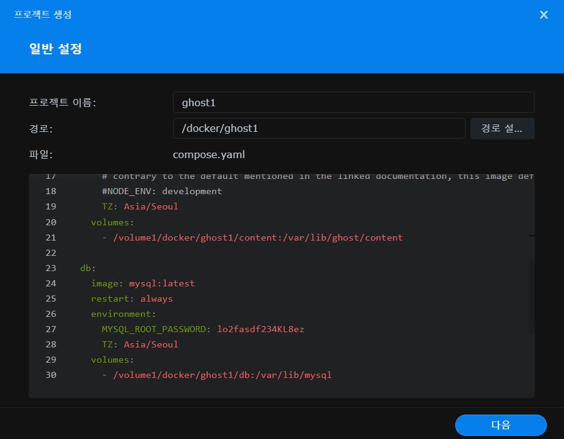Close the 프로젝트 생성 dialog with the X
Screen dimensions: 564x439
click(x=543, y=15)
